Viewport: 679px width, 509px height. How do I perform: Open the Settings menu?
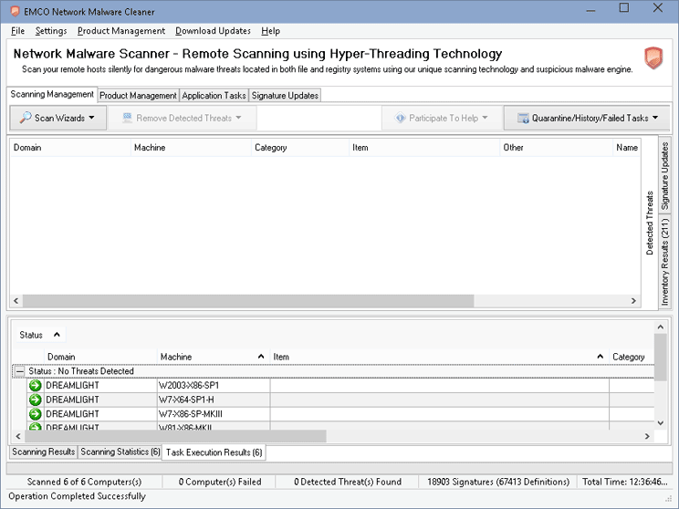51,31
